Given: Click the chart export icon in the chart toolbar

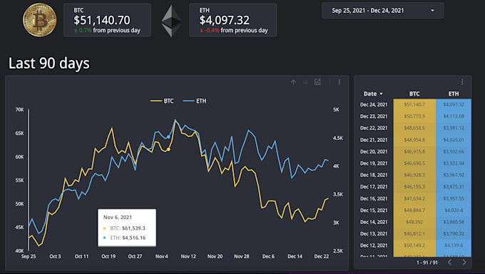Looking at the screenshot, I should (317, 82).
